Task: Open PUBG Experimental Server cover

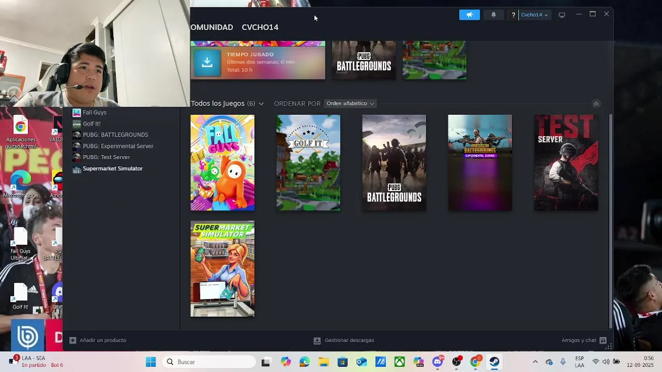Action: point(480,163)
